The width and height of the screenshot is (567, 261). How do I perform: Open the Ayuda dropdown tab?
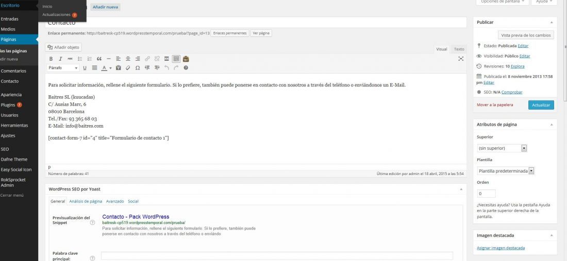pos(544,2)
